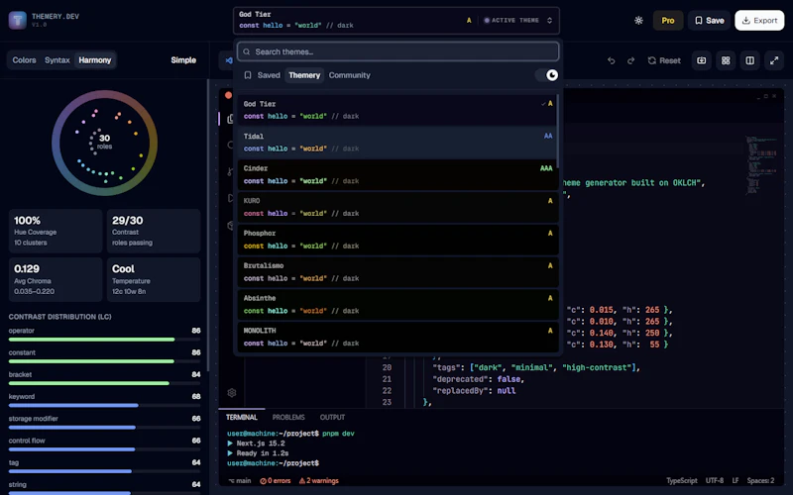Screen dimensions: 793x495
Task: Select the Brutalismo theme
Action: point(397,271)
